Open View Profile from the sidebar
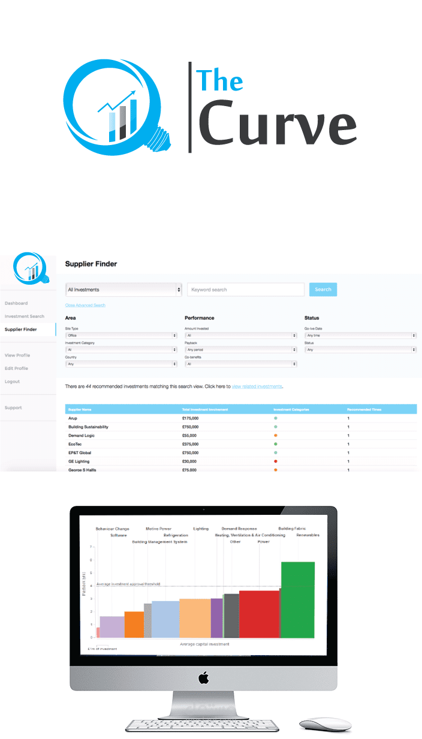Image resolution: width=422 pixels, height=739 pixels. [x=17, y=355]
